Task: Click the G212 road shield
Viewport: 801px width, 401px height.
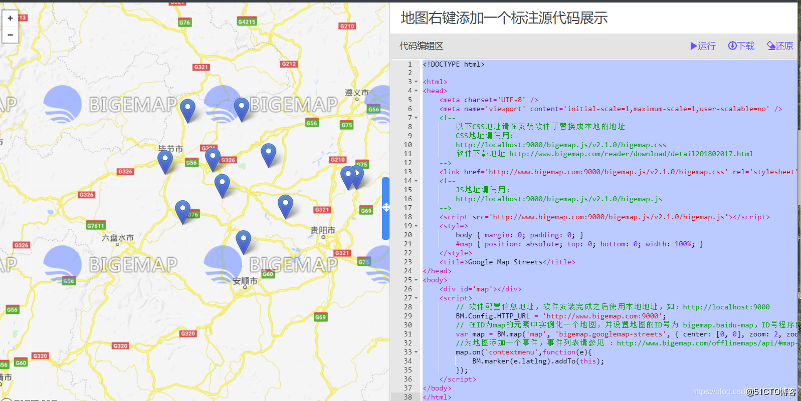Action: coord(289,64)
